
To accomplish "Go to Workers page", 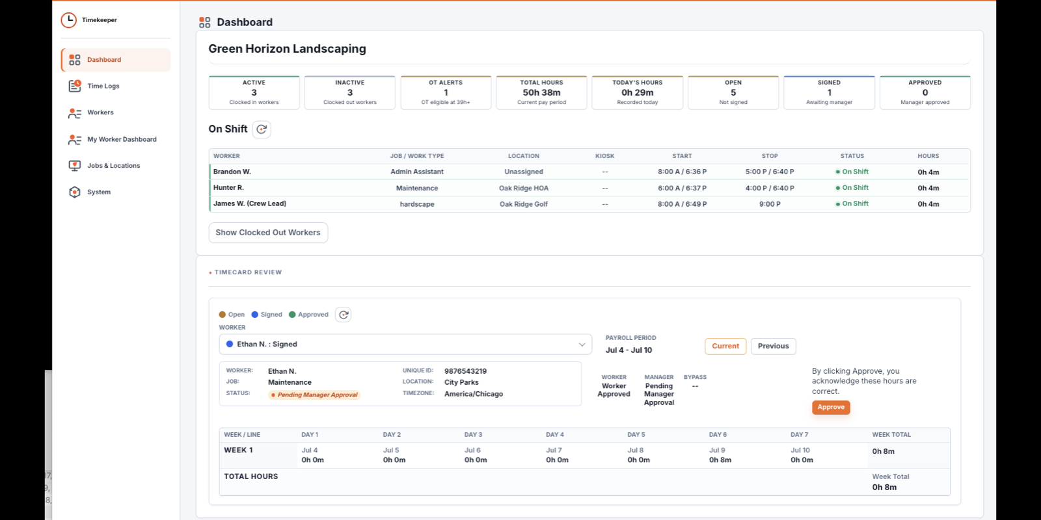I will (116, 113).
